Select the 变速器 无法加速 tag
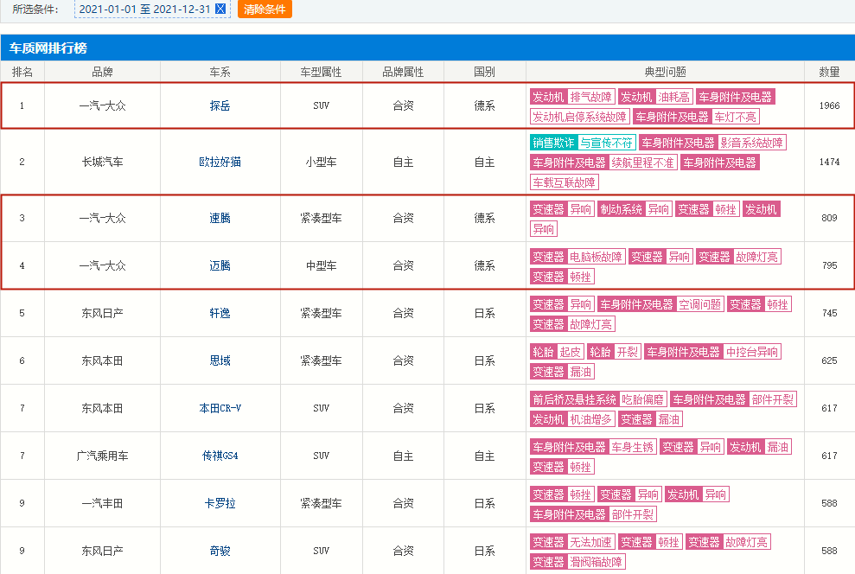The image size is (855, 574). click(x=572, y=542)
